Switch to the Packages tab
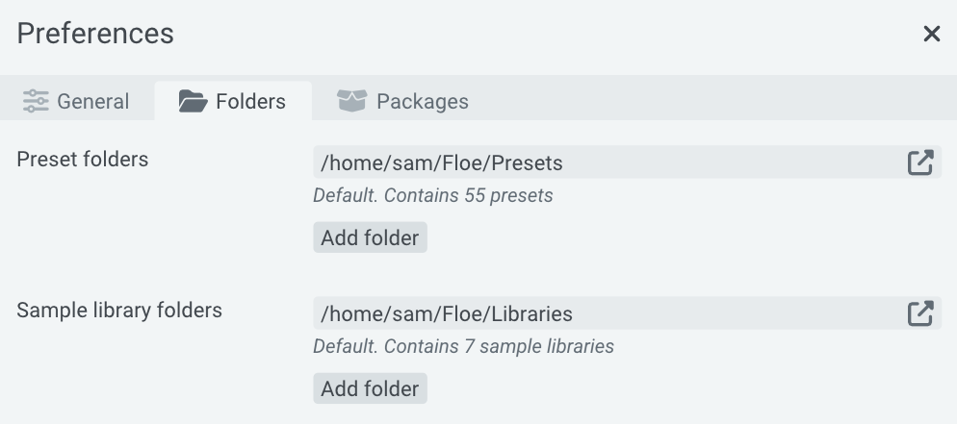Viewport: 957px width, 424px height. pyautogui.click(x=403, y=101)
